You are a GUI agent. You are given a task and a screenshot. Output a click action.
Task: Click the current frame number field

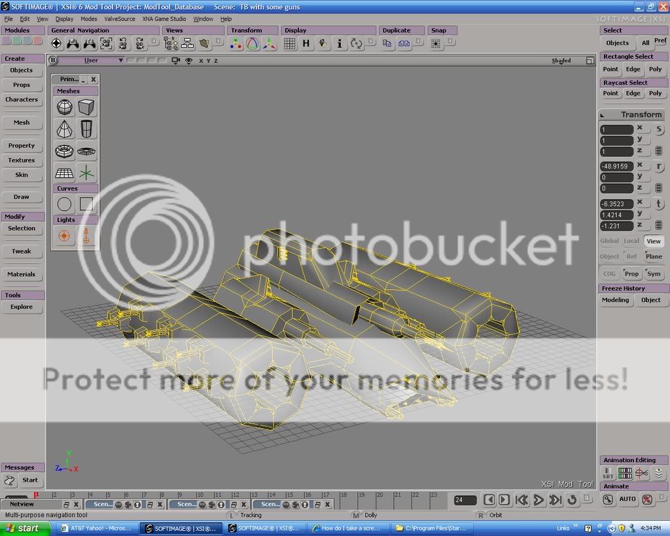click(x=465, y=500)
